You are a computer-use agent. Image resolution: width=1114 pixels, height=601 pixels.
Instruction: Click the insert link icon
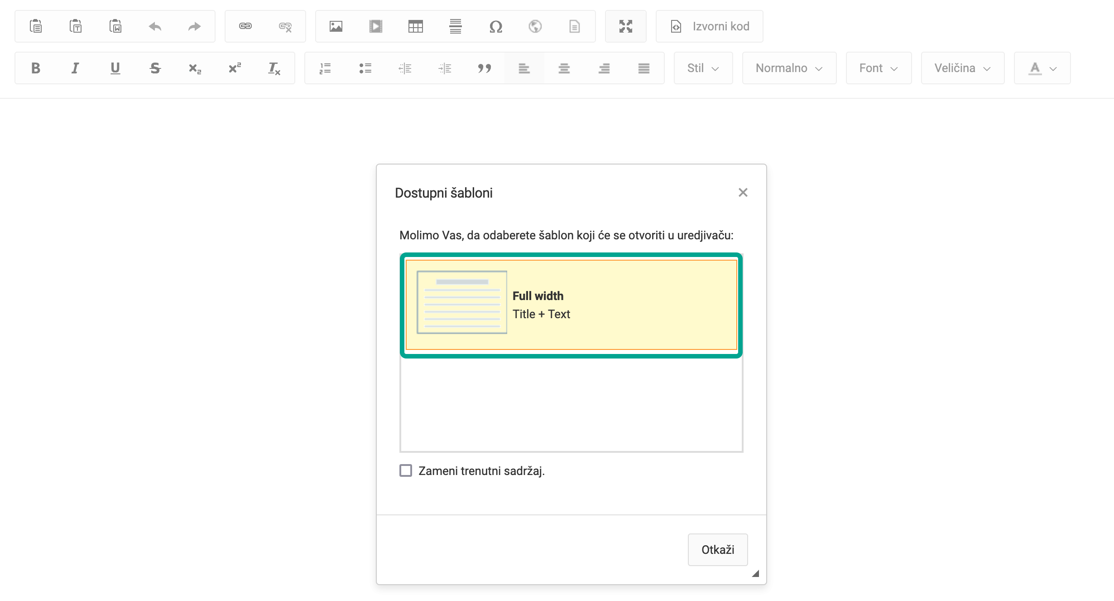click(245, 26)
